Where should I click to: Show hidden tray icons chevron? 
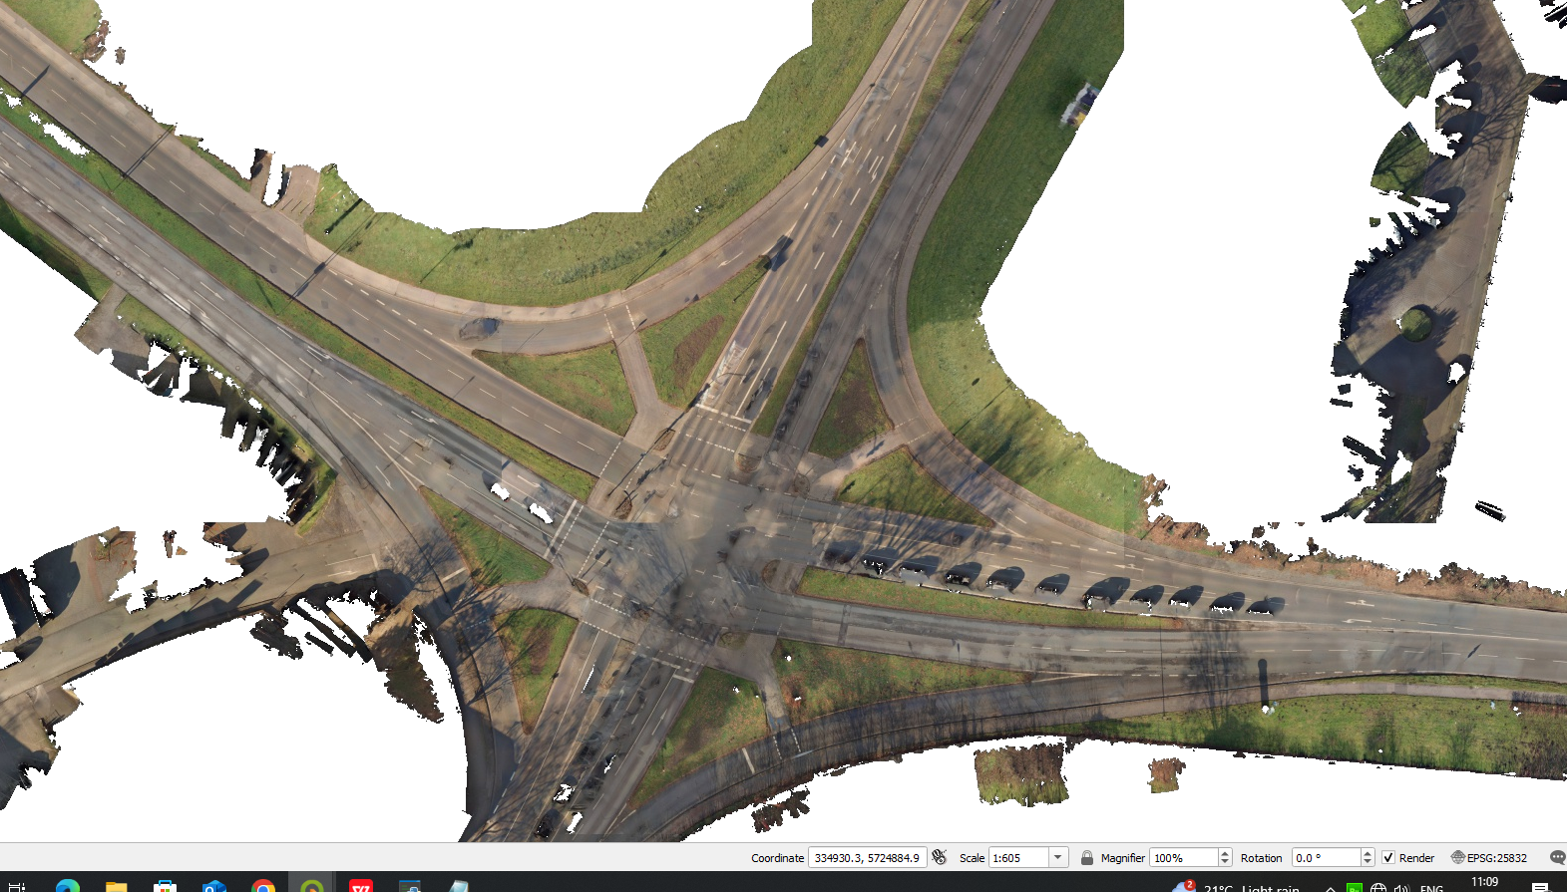click(x=1330, y=887)
